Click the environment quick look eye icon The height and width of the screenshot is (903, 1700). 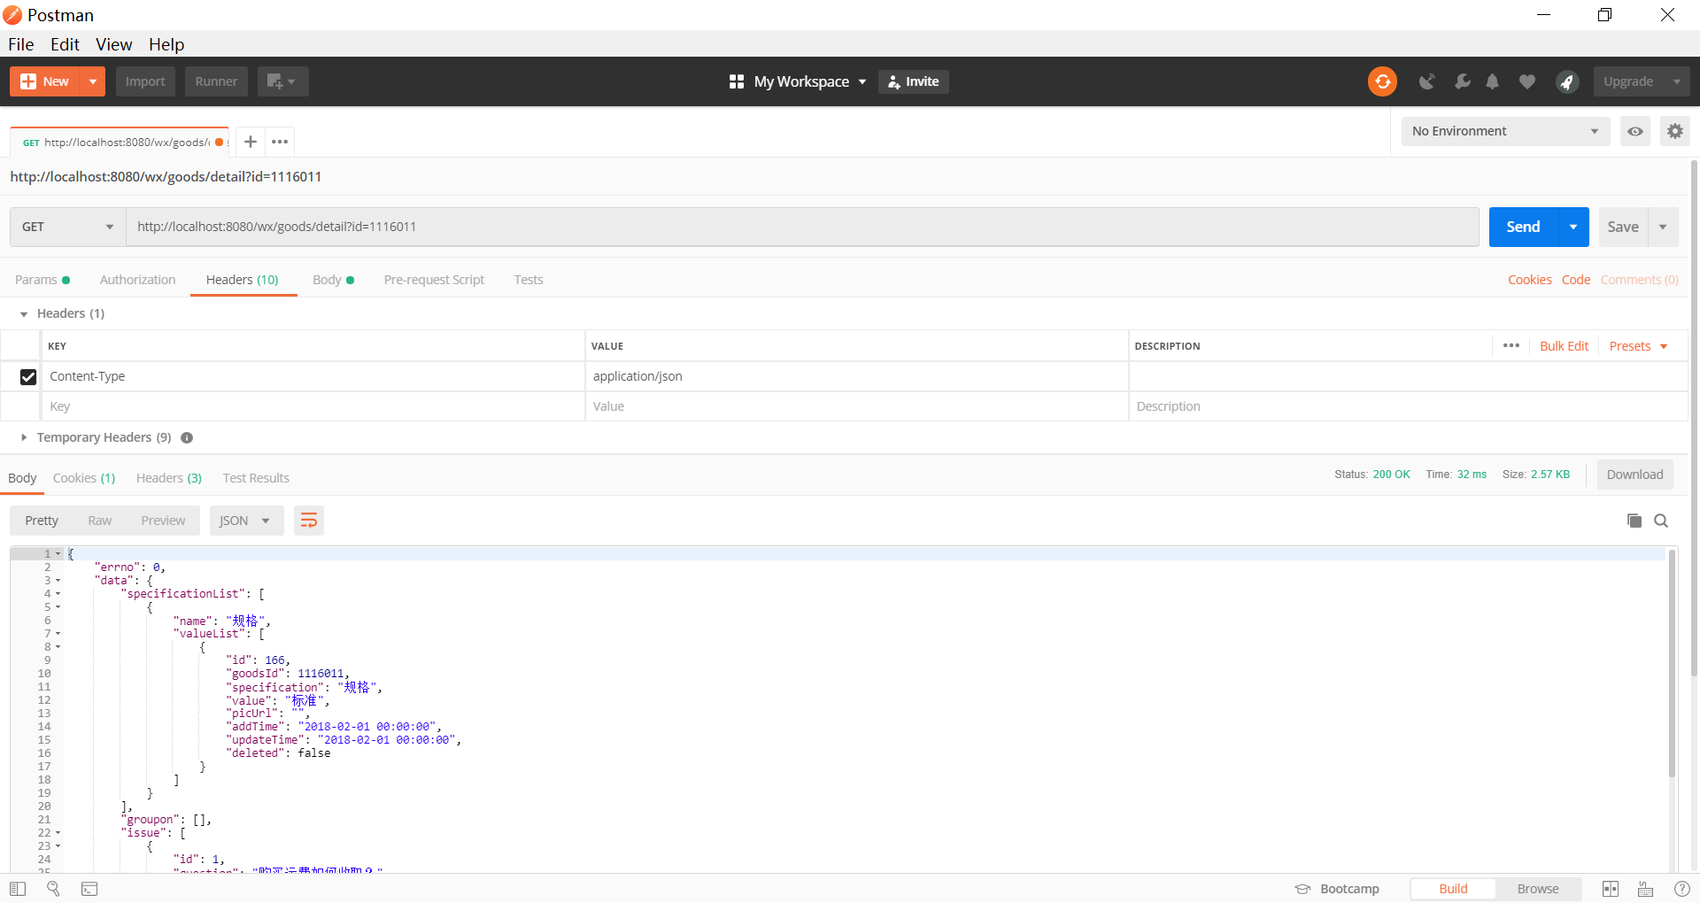pos(1635,131)
